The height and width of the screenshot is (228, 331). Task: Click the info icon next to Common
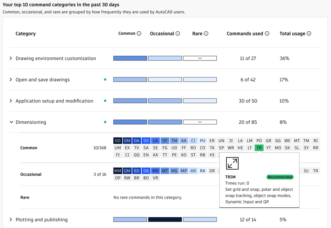[139, 34]
